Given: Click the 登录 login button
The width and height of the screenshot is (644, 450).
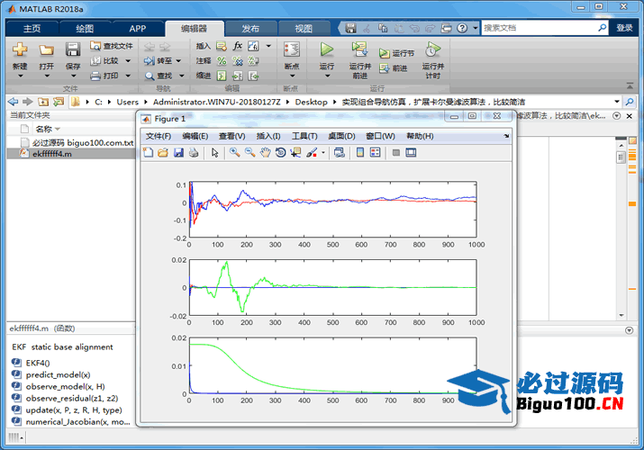Looking at the screenshot, I should tap(624, 28).
